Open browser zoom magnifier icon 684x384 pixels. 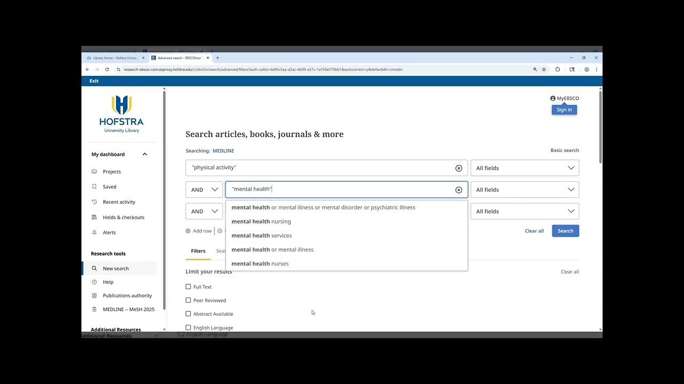click(535, 69)
